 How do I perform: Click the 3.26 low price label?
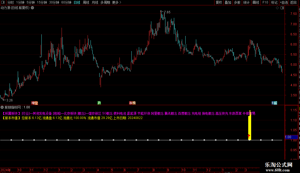tap(9, 100)
